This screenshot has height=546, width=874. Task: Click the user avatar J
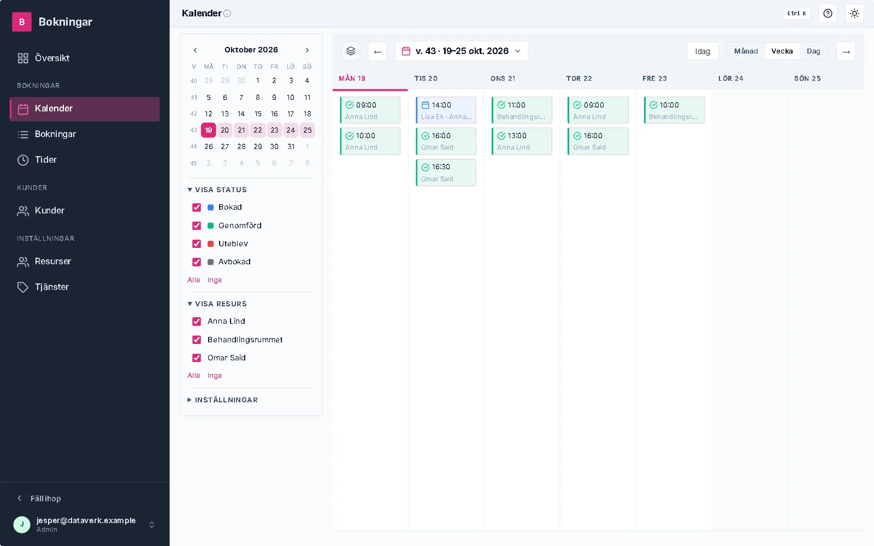coord(22,524)
